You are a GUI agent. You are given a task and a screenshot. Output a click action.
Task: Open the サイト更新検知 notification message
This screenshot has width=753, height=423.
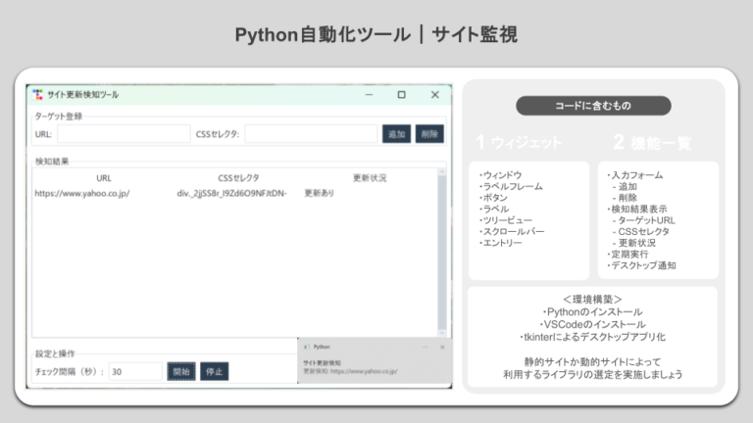[351, 368]
